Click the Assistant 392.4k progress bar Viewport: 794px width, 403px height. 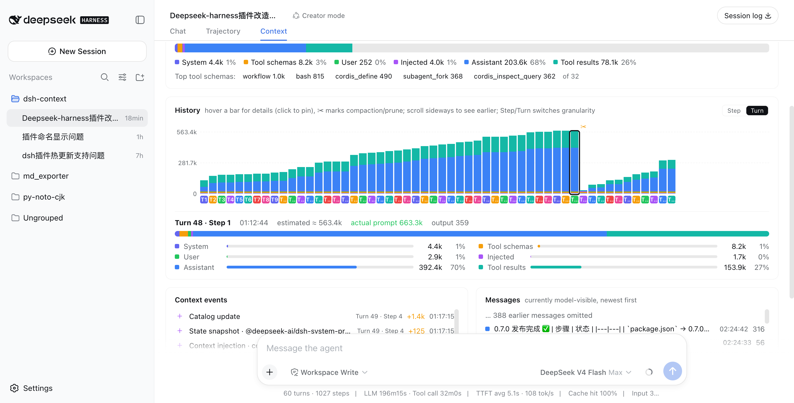[320, 267]
